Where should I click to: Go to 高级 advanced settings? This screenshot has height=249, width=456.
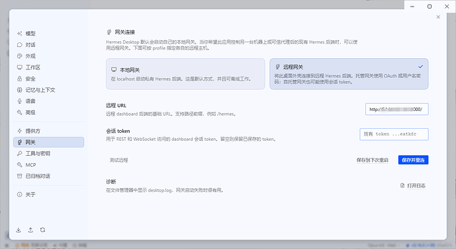[x=48, y=112]
